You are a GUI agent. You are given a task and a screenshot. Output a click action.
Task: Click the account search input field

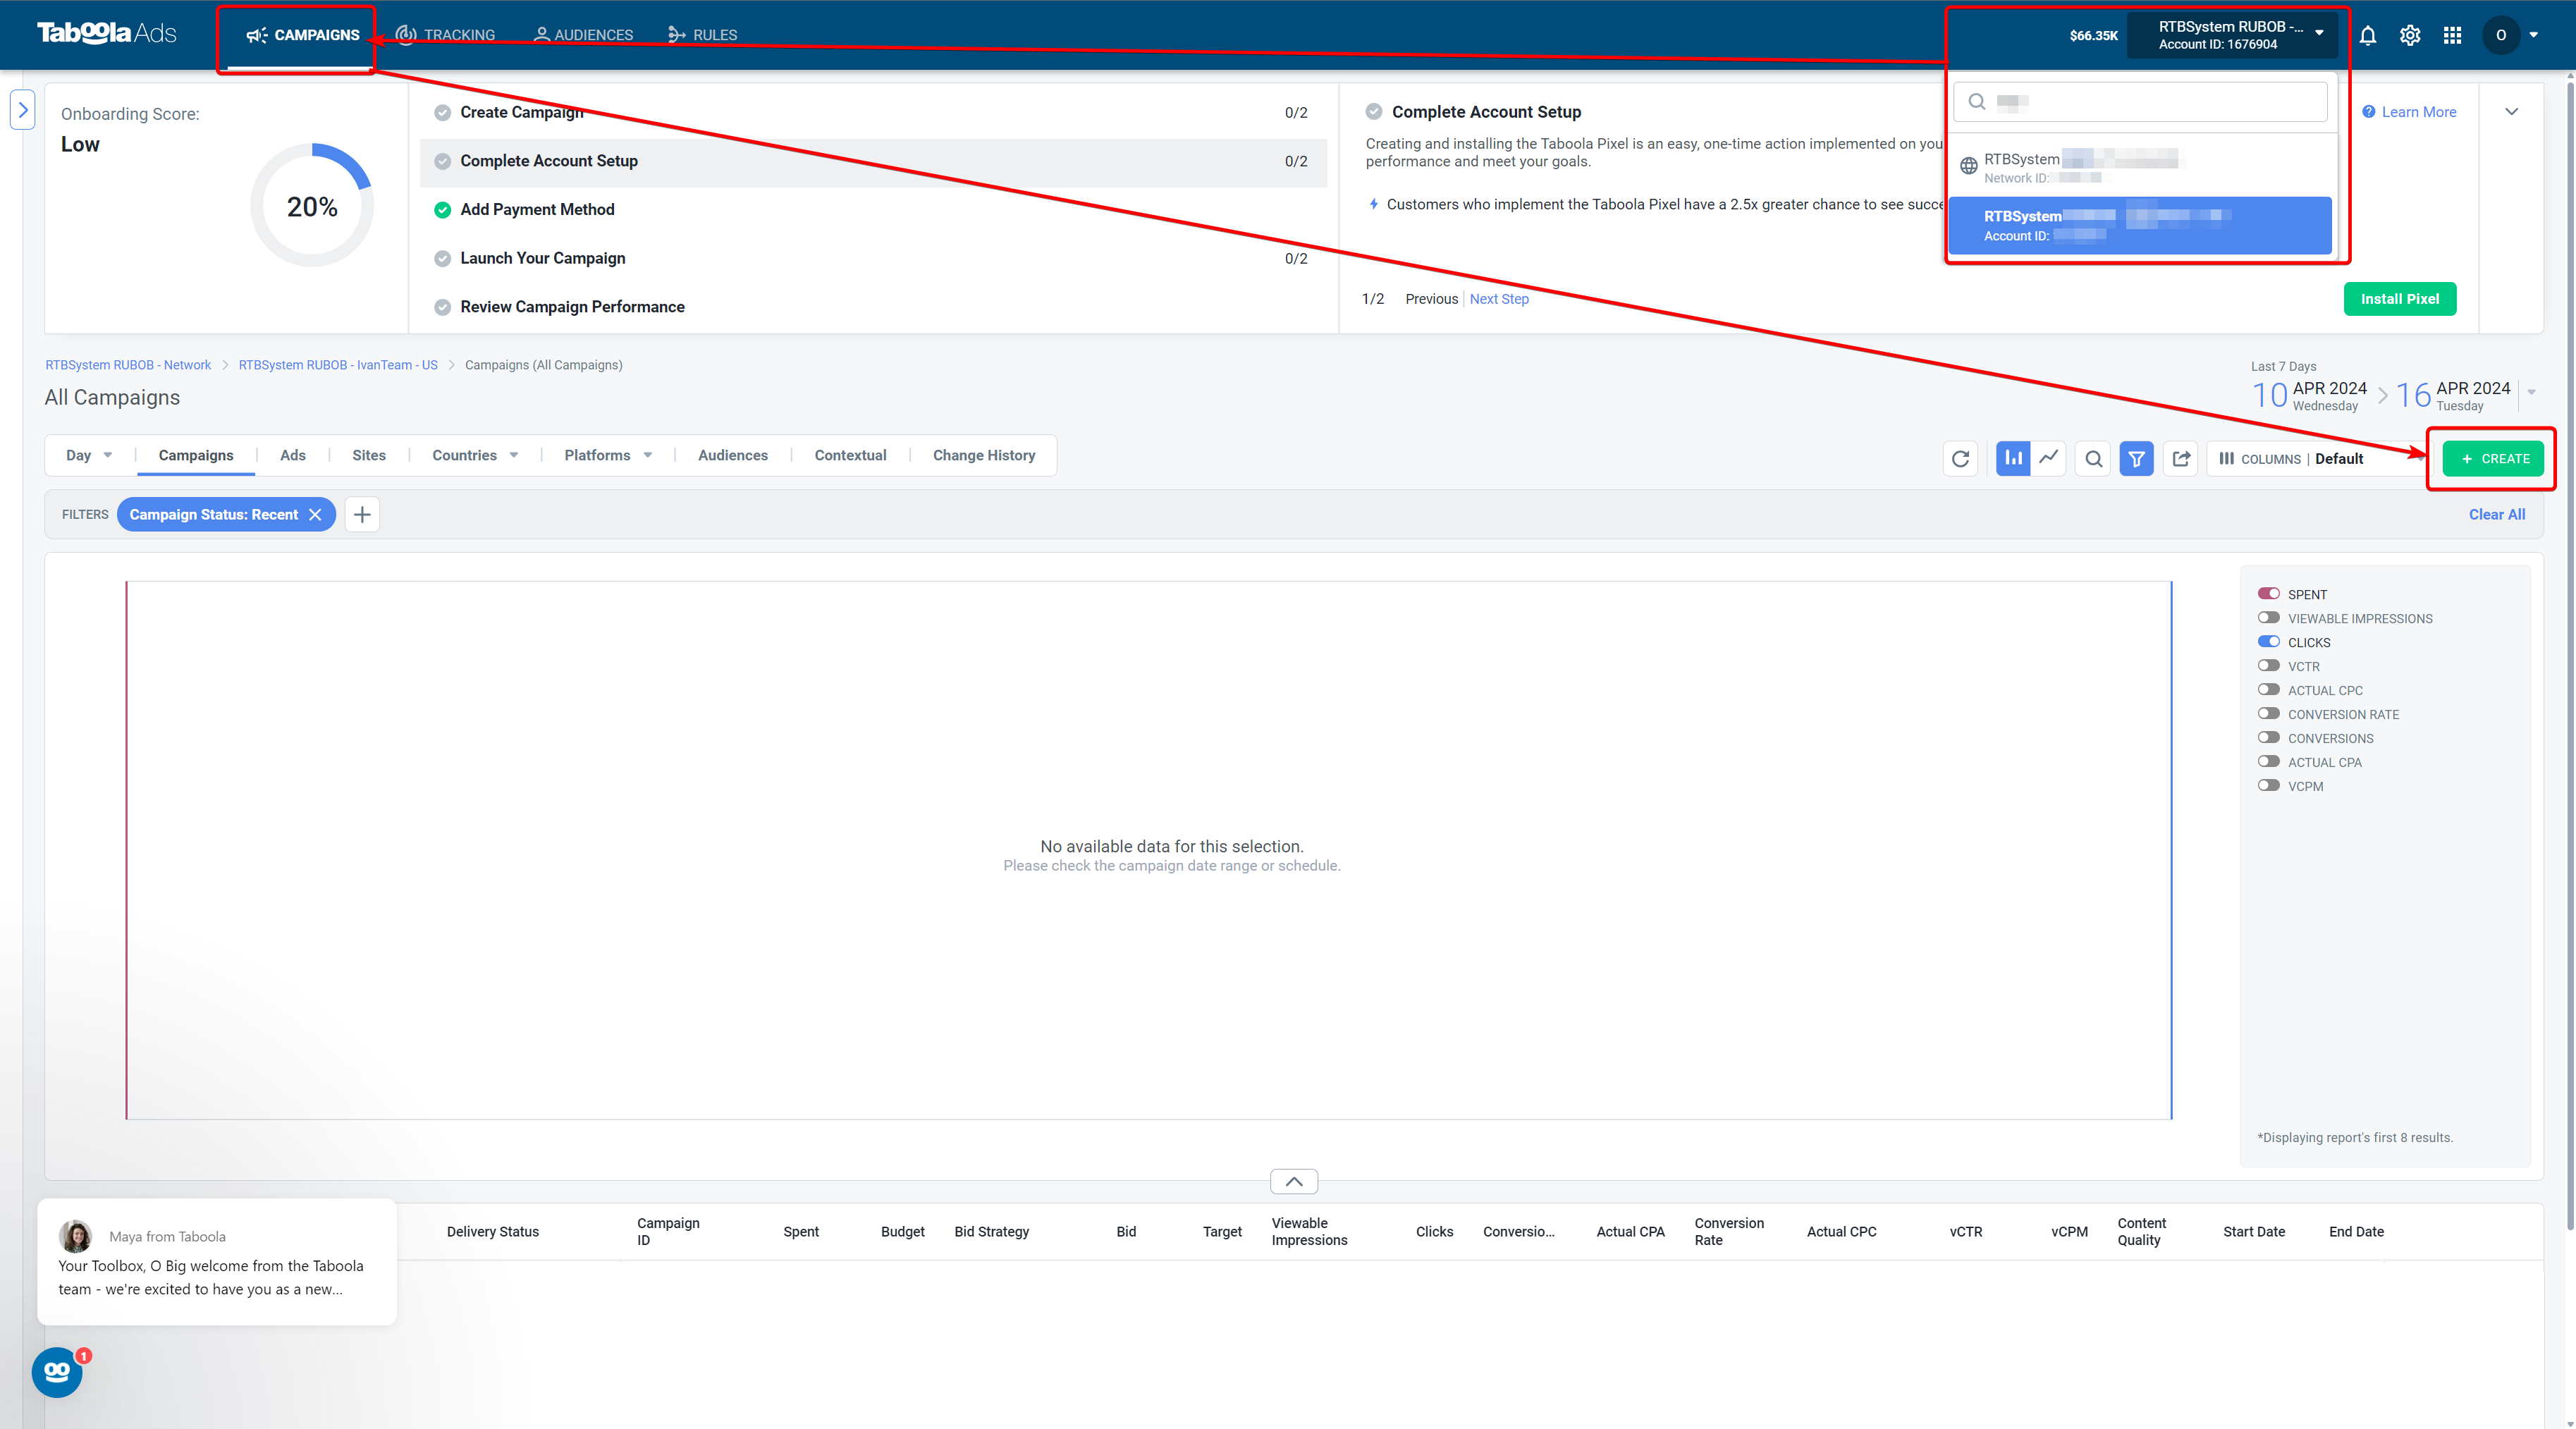(x=2140, y=101)
